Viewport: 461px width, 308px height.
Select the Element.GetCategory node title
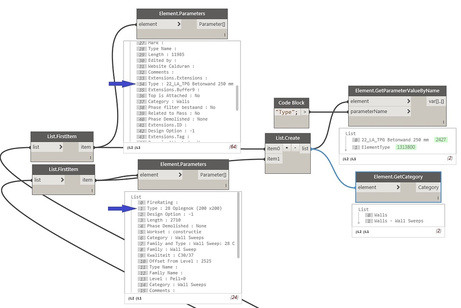pos(398,177)
